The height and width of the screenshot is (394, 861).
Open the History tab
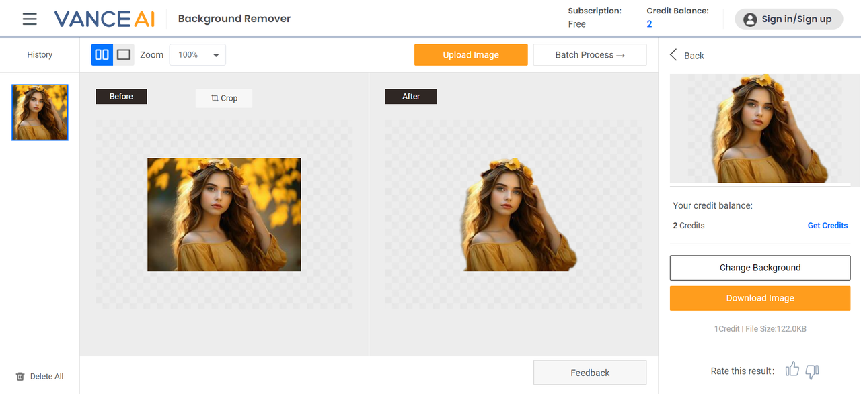click(40, 55)
